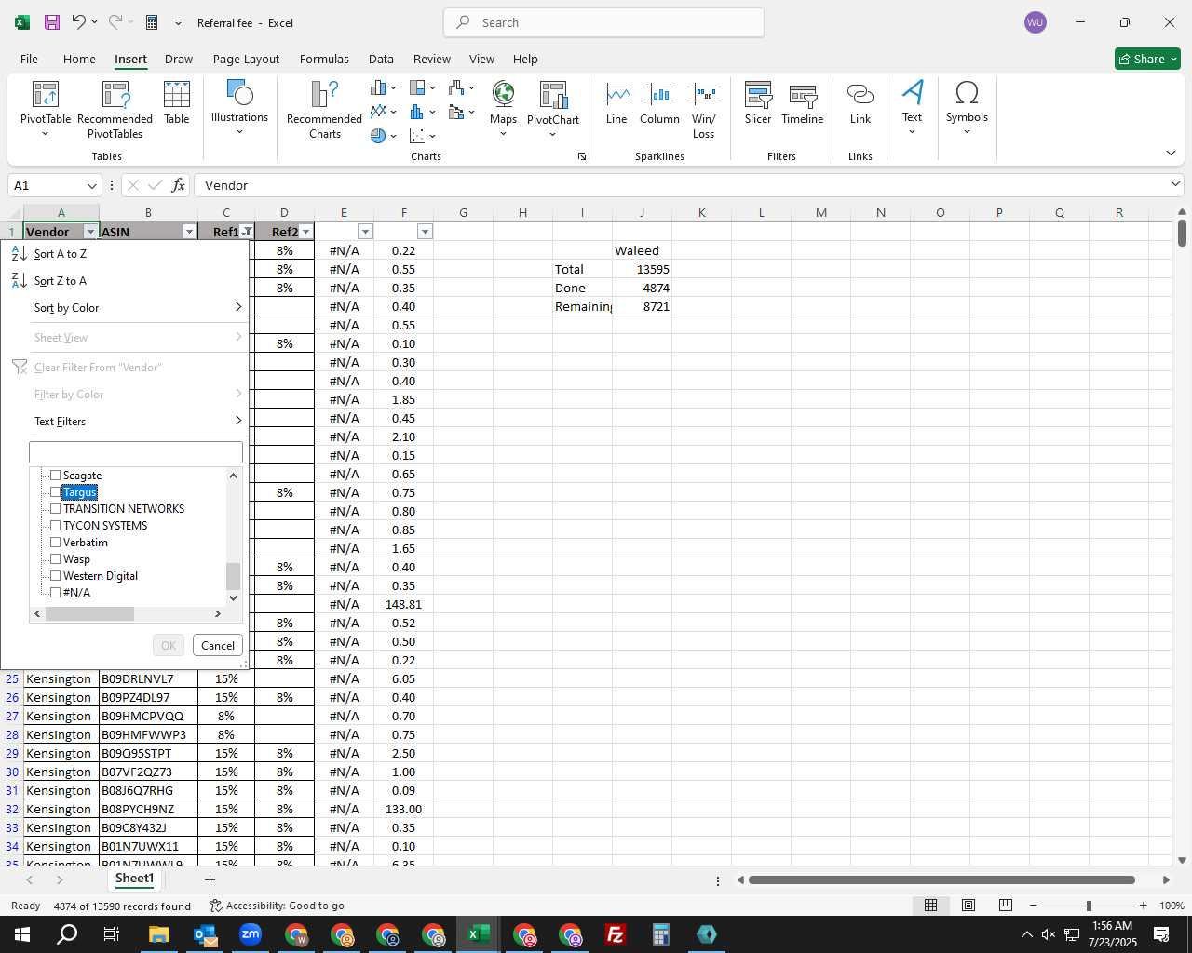
Task: Expand the formula bar
Action: pyautogui.click(x=1175, y=185)
